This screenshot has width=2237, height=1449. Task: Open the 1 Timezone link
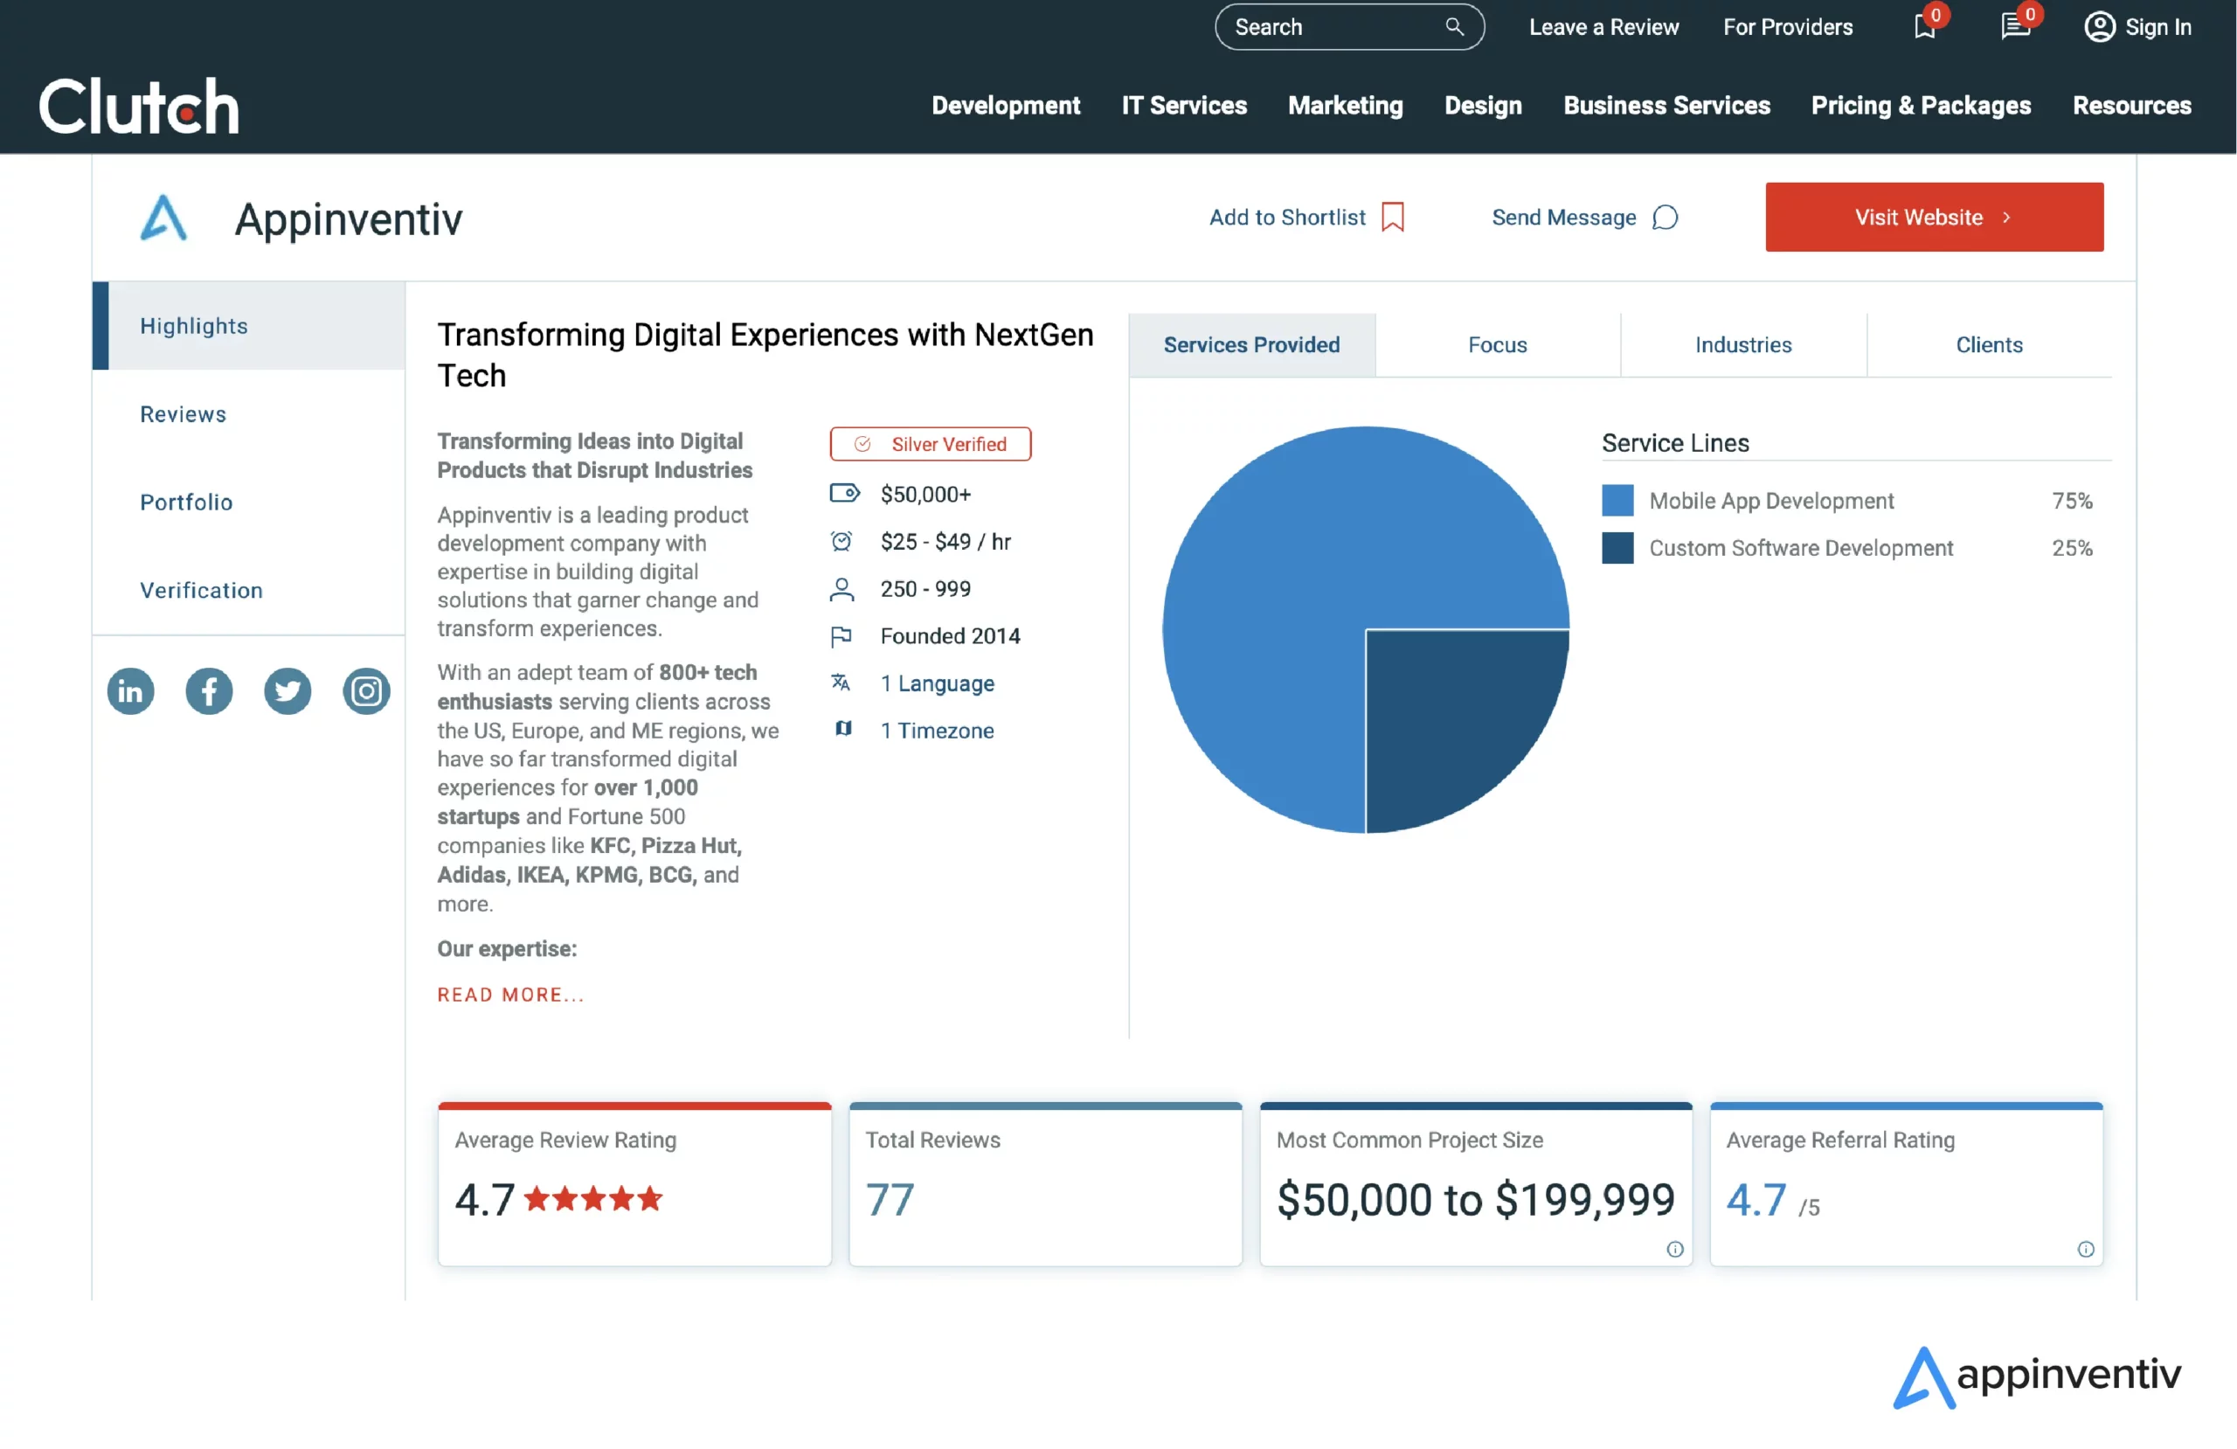(937, 731)
